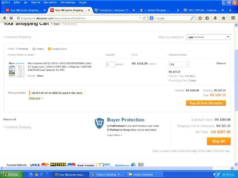Click the bottom Continue Shopping link
This screenshot has width=238, height=178.
coord(17,127)
